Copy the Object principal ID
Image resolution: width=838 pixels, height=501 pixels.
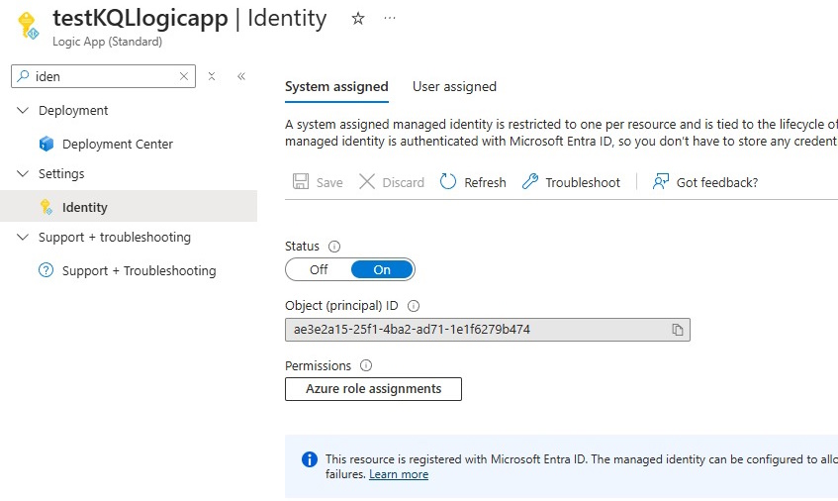click(677, 330)
